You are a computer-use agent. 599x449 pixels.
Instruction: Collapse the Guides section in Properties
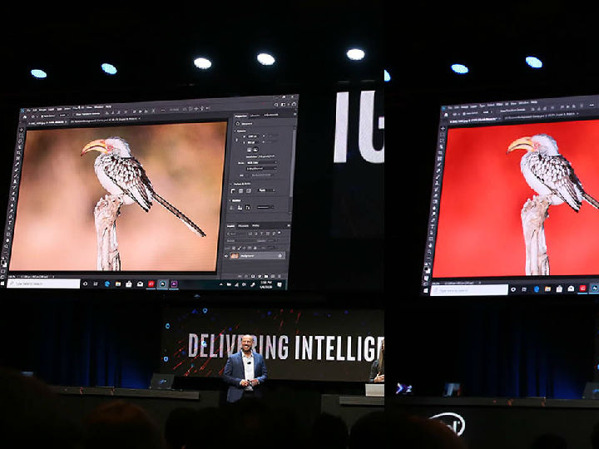230,200
